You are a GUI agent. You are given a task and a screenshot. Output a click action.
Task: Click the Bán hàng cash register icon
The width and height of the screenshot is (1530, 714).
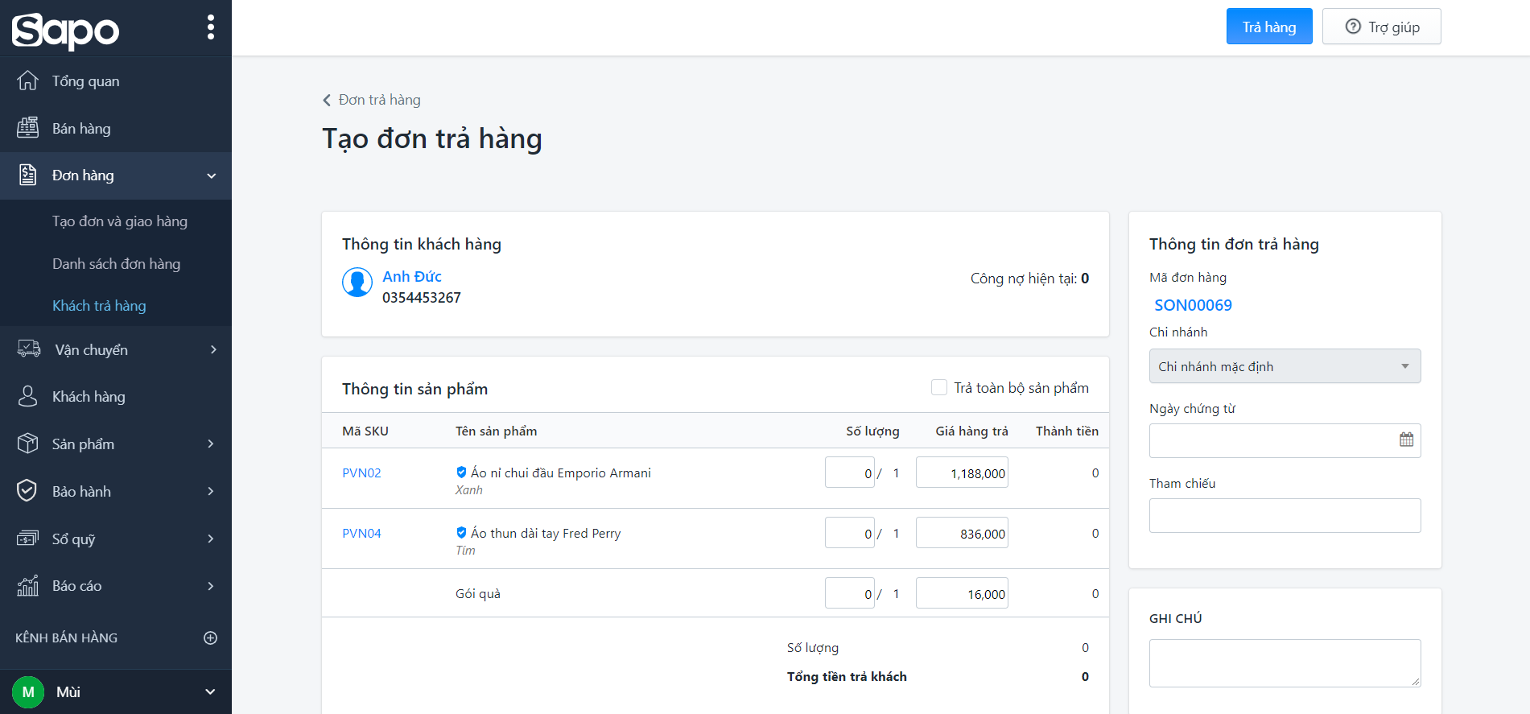tap(27, 128)
